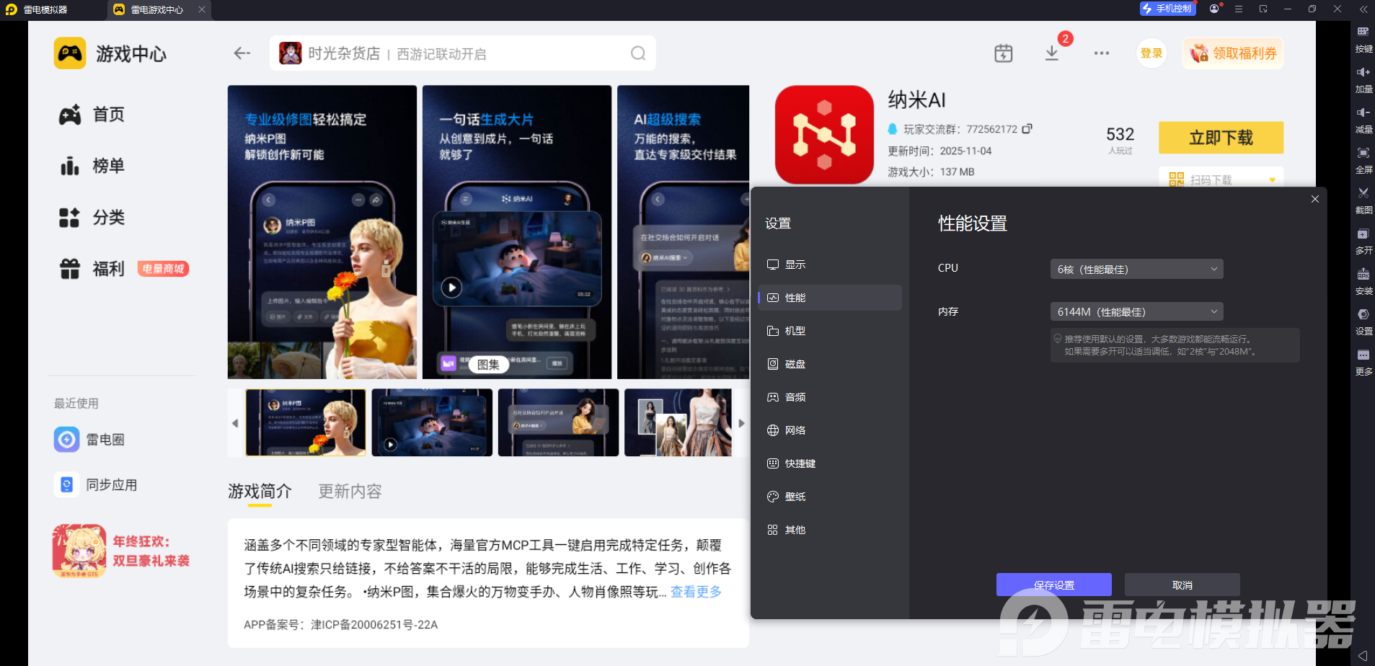Image resolution: width=1375 pixels, height=666 pixels.
Task: Open 雷电圈 from recently used
Action: [89, 440]
